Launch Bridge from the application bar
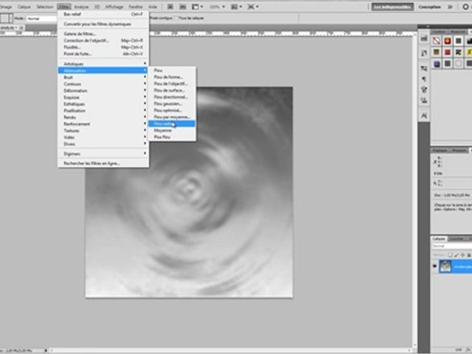The image size is (472, 354). click(170, 6)
